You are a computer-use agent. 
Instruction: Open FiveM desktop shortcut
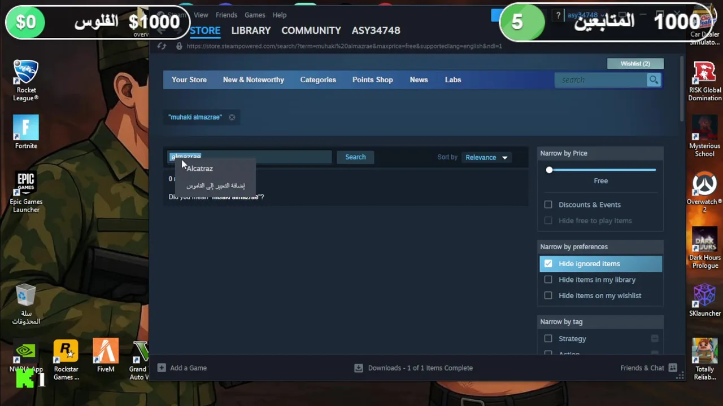pos(106,356)
